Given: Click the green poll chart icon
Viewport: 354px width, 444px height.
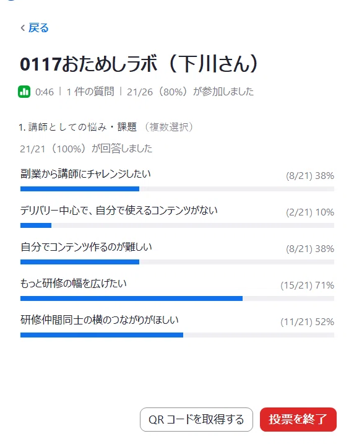Looking at the screenshot, I should tap(24, 92).
